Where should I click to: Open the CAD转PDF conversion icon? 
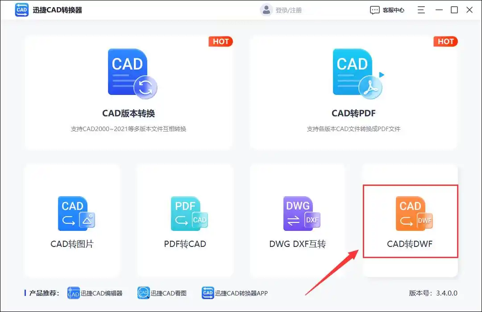pos(358,74)
